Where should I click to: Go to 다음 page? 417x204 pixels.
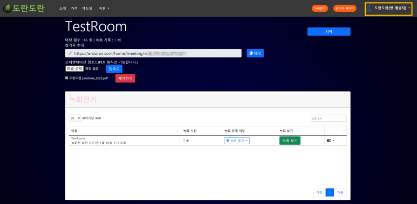(340, 193)
